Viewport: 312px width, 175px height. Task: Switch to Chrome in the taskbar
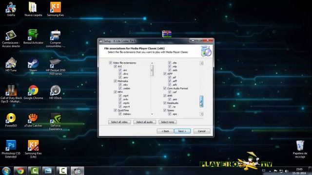(20, 171)
